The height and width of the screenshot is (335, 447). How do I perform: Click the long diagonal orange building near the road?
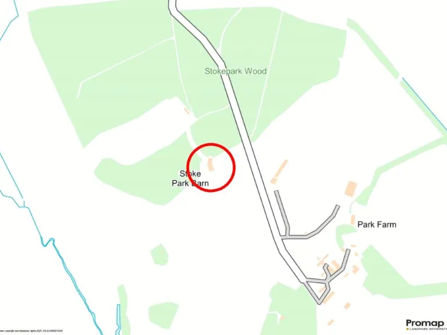(x=279, y=172)
